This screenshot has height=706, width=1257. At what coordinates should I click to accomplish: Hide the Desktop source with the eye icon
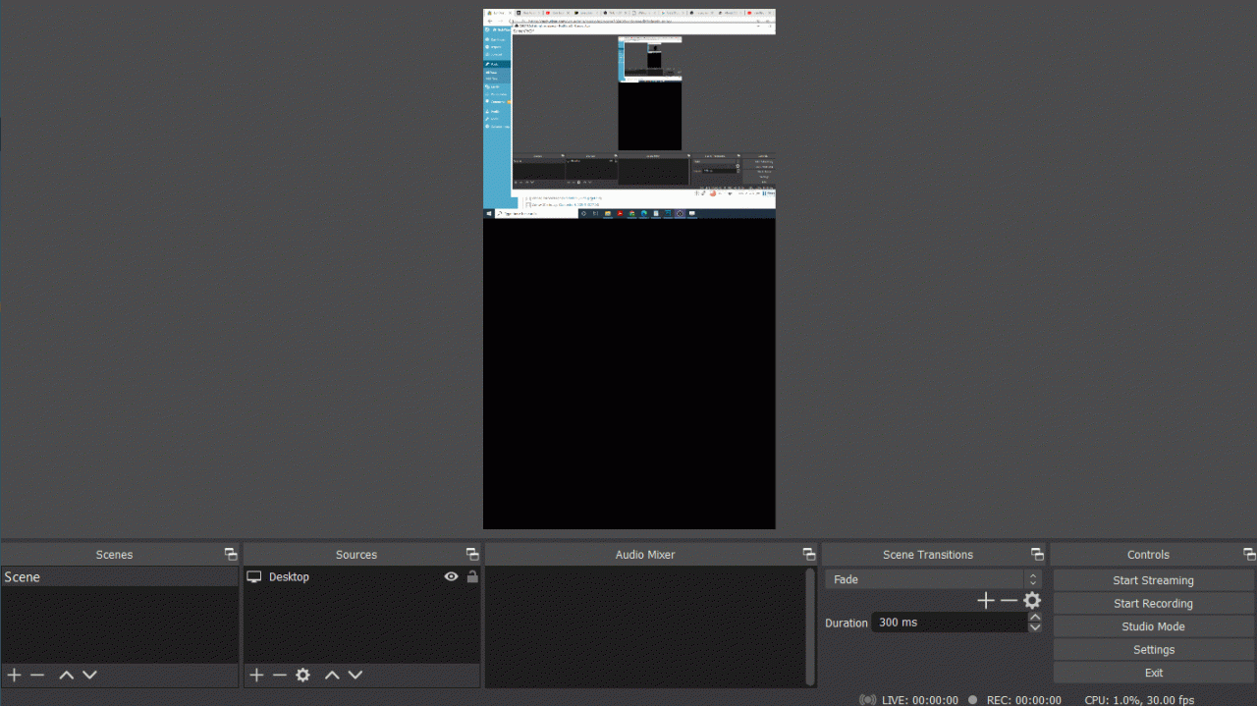click(451, 577)
